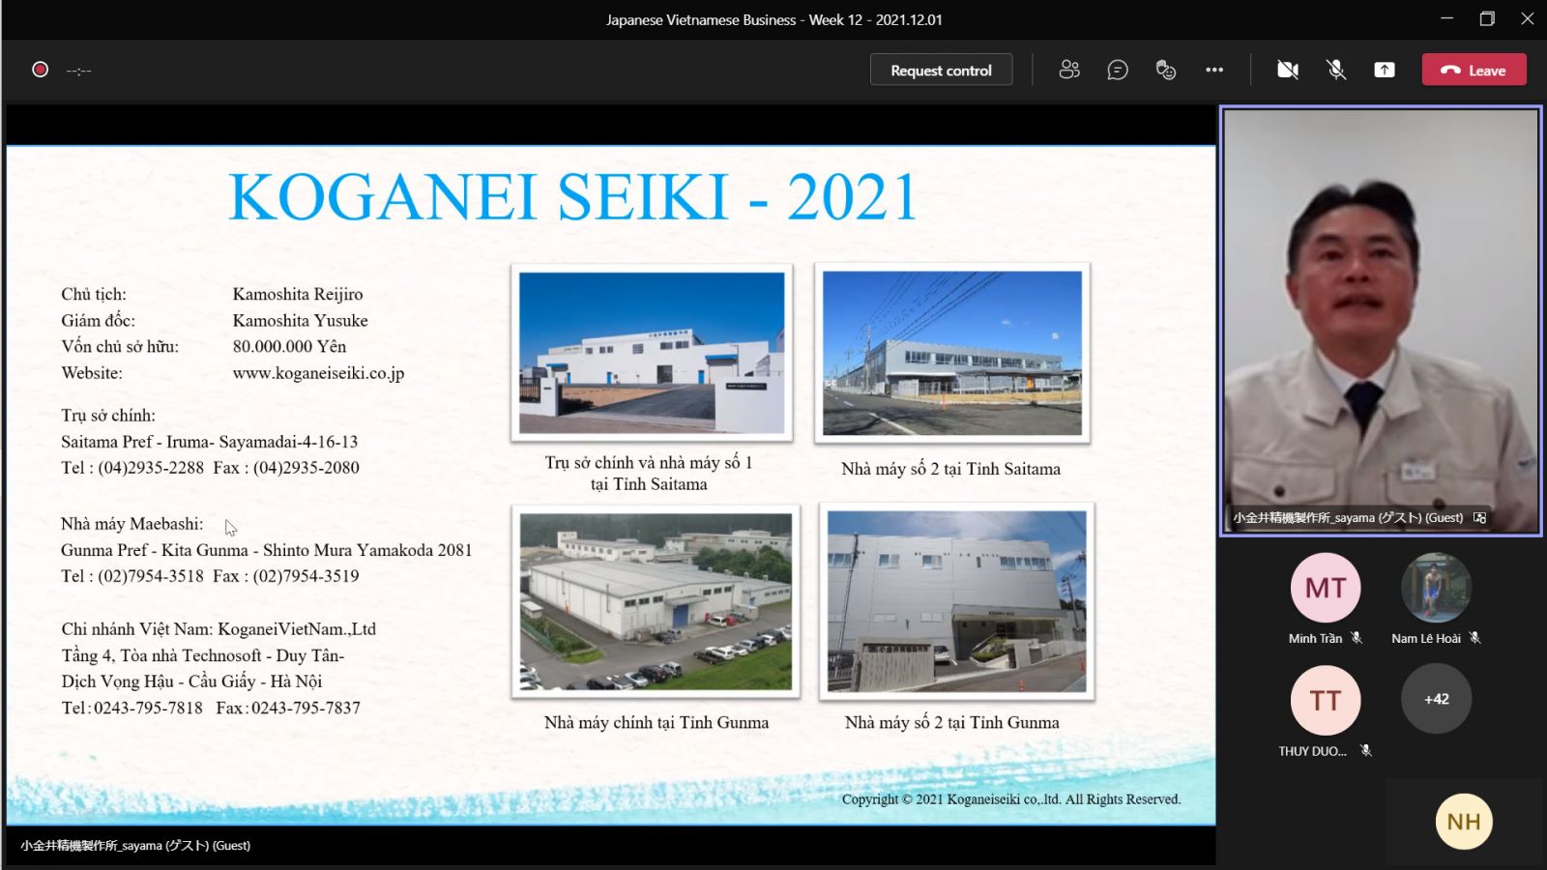Click the 'Nhà máy Maebashi:' heading
This screenshot has width=1547, height=870.
(131, 524)
